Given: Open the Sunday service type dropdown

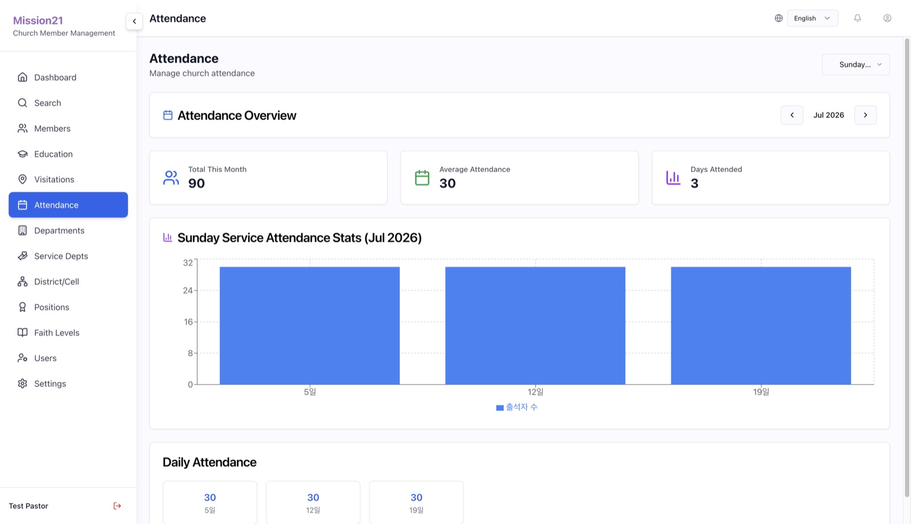Looking at the screenshot, I should [856, 64].
